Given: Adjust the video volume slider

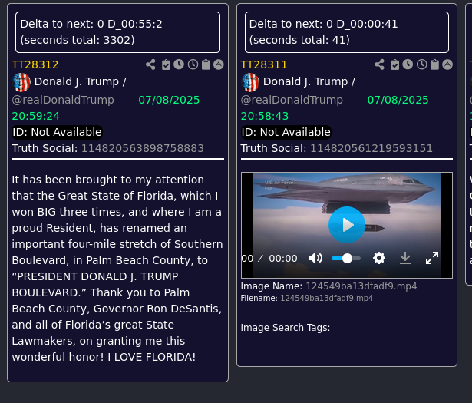Looking at the screenshot, I should (346, 258).
